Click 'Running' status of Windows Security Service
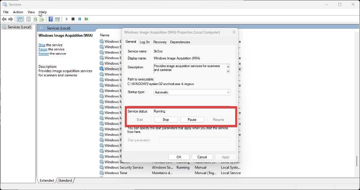 (x=183, y=168)
